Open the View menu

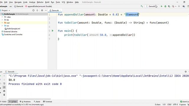point(11,2)
